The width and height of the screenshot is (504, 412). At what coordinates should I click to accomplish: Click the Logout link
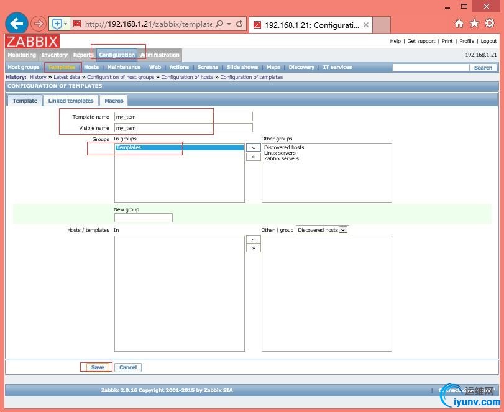point(488,41)
